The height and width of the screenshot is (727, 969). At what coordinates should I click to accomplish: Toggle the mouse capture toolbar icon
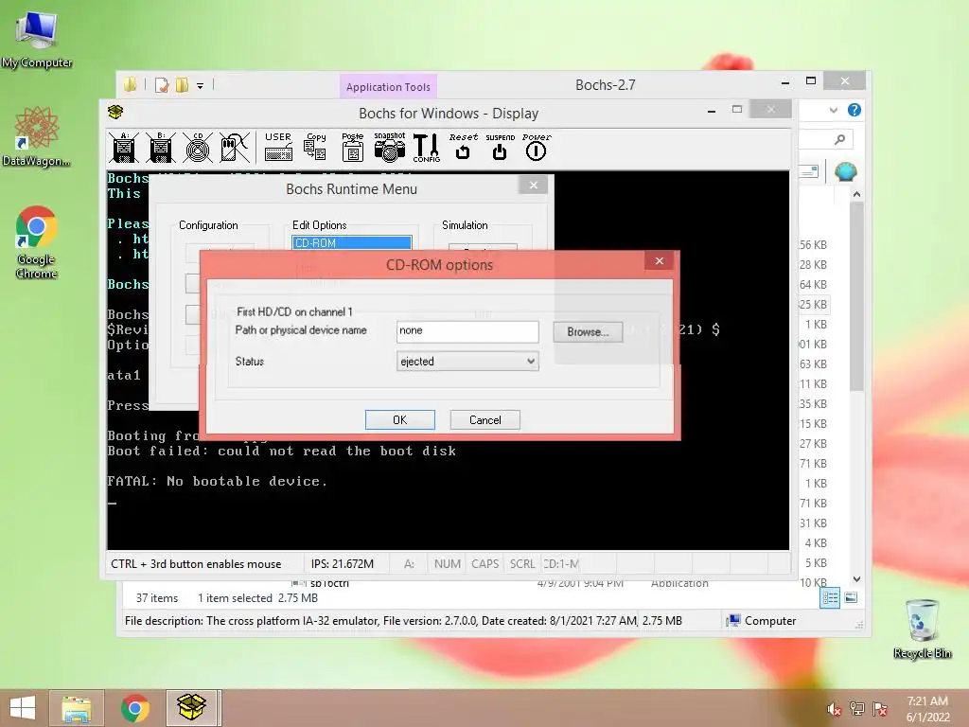tap(235, 148)
